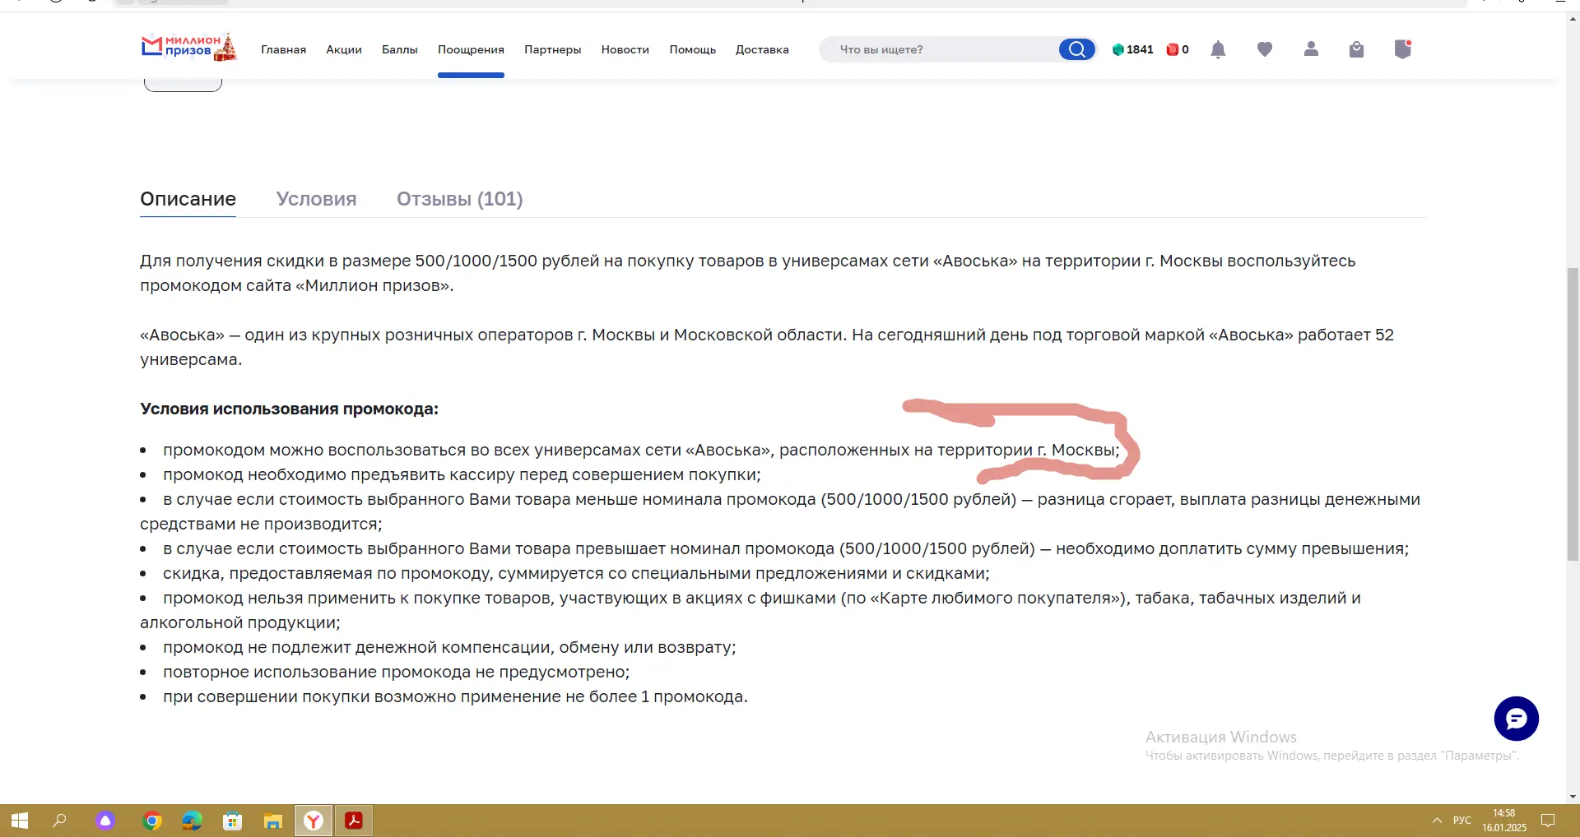This screenshot has height=837, width=1580.
Task: Open the Новости menu item
Action: (x=625, y=49)
